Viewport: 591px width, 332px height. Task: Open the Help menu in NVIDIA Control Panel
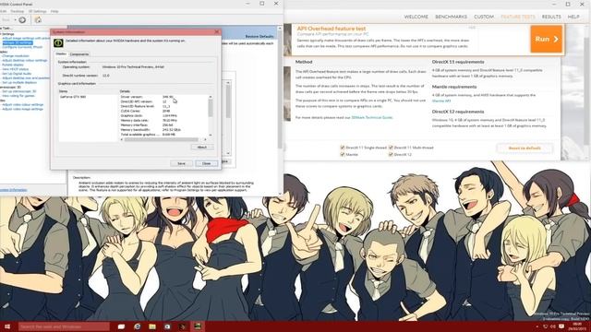(54, 11)
